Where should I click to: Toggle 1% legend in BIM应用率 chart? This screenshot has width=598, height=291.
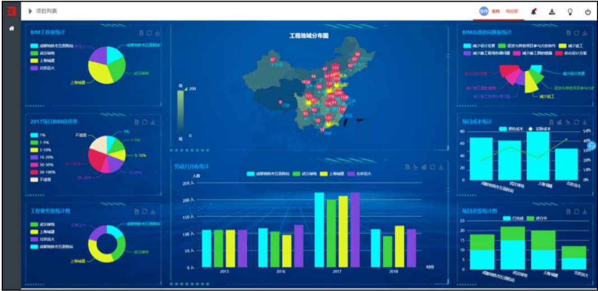click(38, 135)
